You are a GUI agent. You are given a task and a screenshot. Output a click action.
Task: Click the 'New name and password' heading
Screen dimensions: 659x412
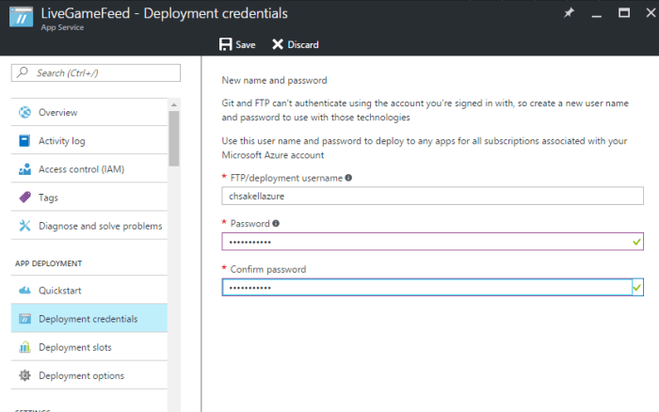point(275,80)
